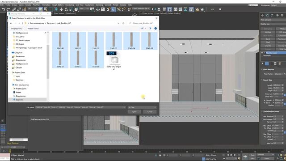Image resolution: width=286 pixels, height=161 pixels.
Task: Click Play Animation in the playback controls
Action: click(231, 155)
